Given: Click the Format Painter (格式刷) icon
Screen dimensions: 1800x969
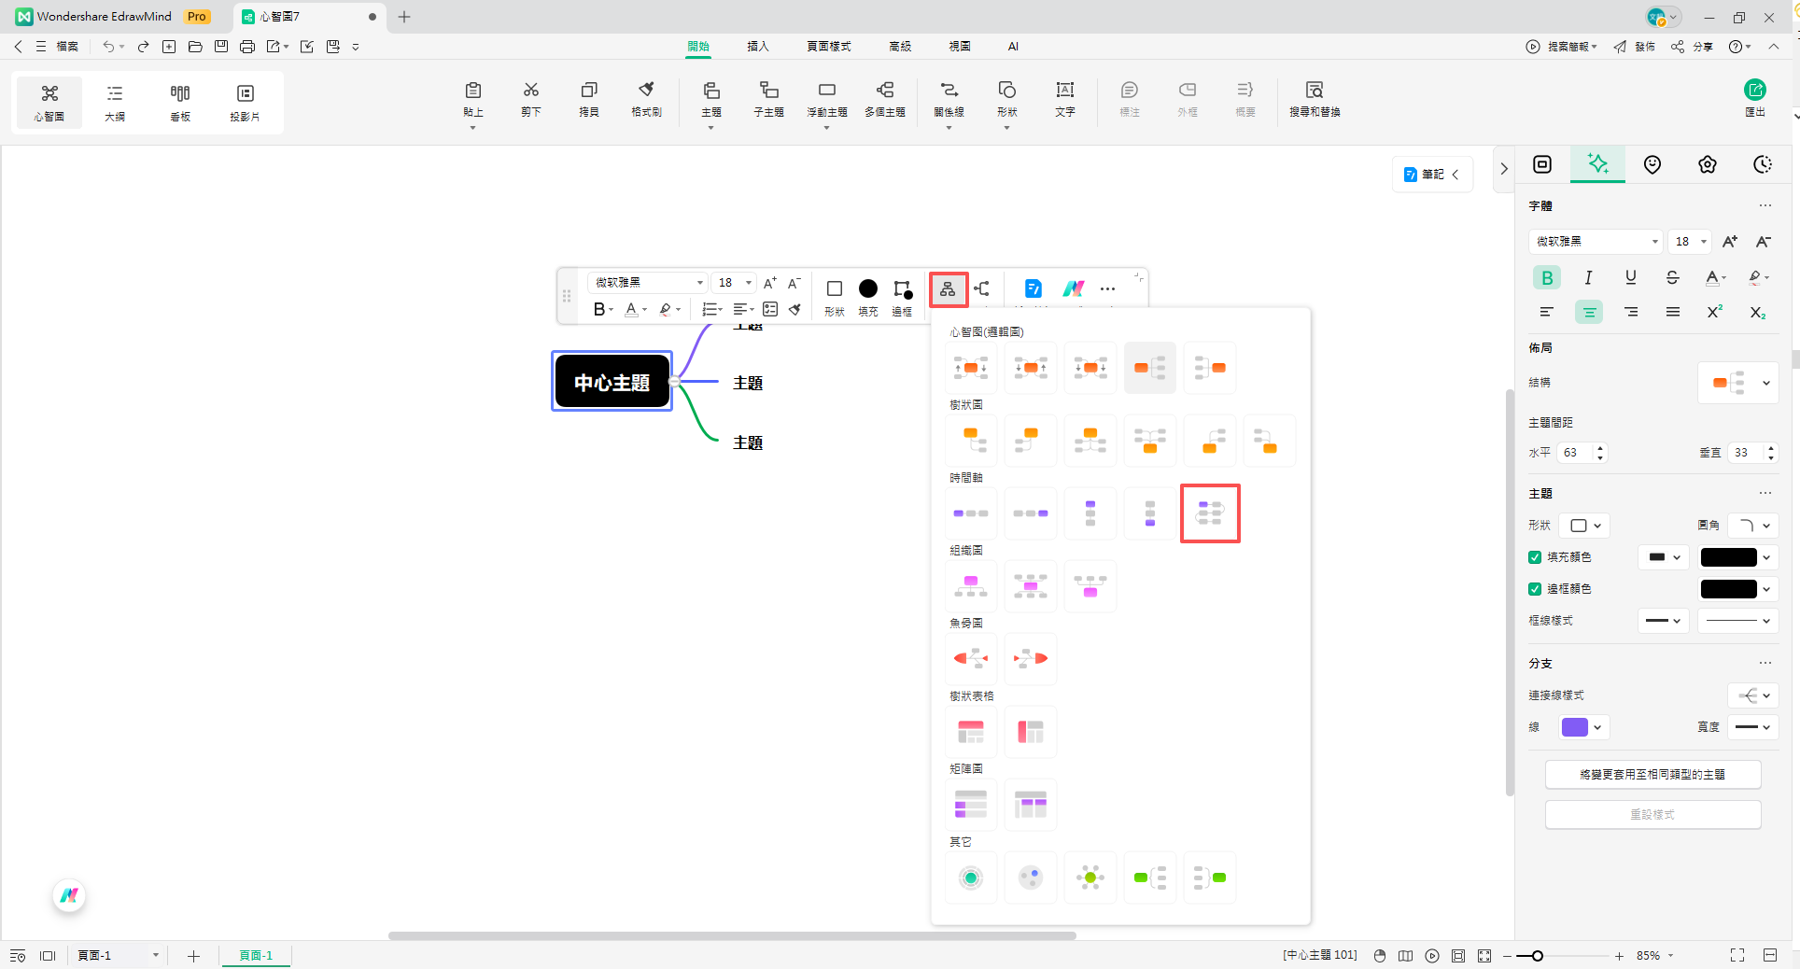Looking at the screenshot, I should point(646,98).
